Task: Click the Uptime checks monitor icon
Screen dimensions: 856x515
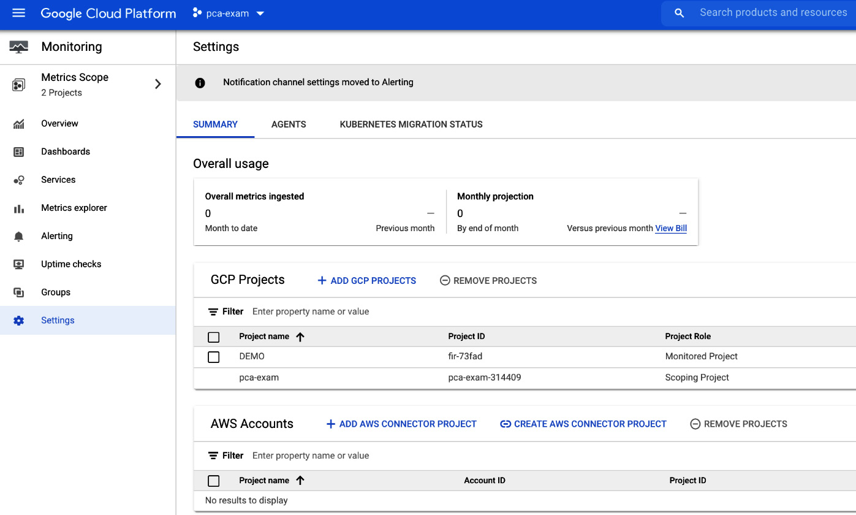Action: 19,265
